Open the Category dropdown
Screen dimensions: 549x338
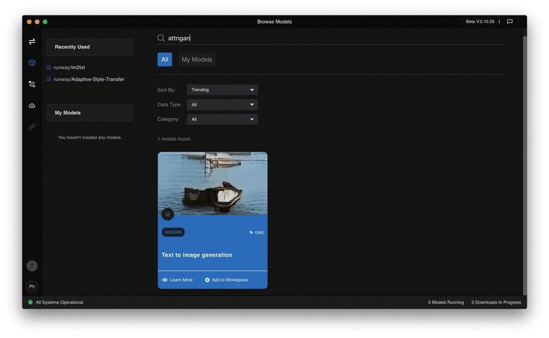222,120
